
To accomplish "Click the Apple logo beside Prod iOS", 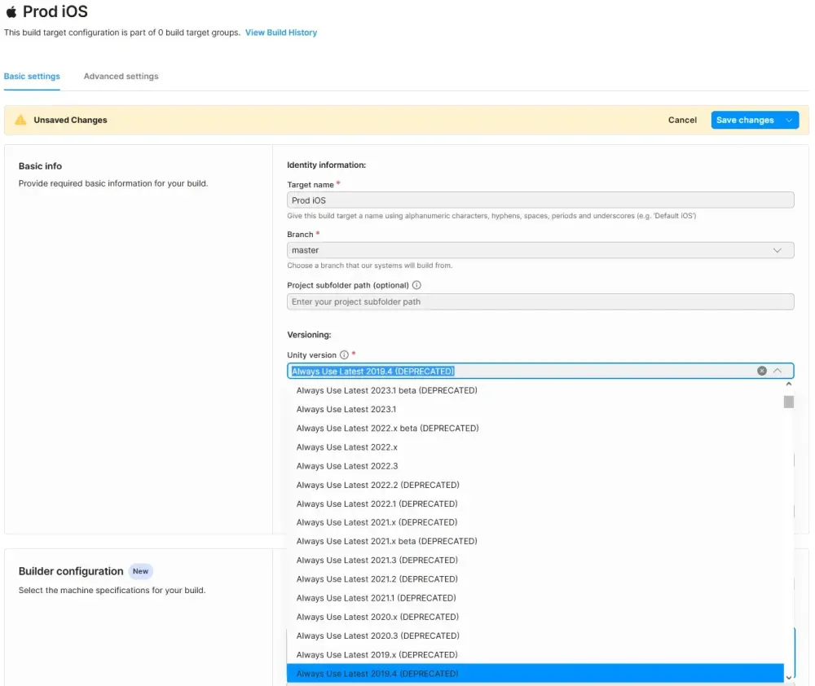I will click(11, 11).
